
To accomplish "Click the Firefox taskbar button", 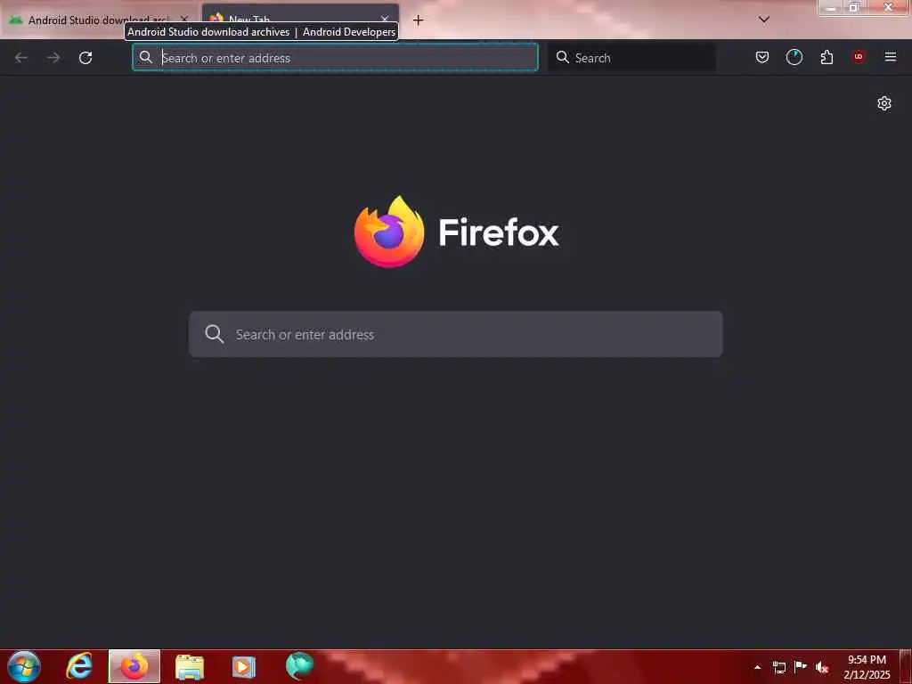I will 134,666.
